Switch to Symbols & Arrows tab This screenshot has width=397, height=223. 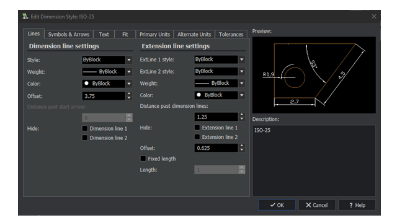click(69, 35)
